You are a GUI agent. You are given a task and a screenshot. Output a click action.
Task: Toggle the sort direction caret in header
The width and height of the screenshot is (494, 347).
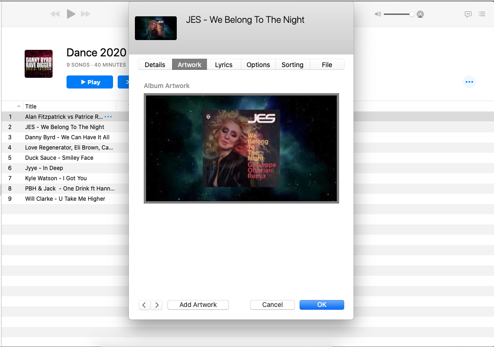(19, 106)
